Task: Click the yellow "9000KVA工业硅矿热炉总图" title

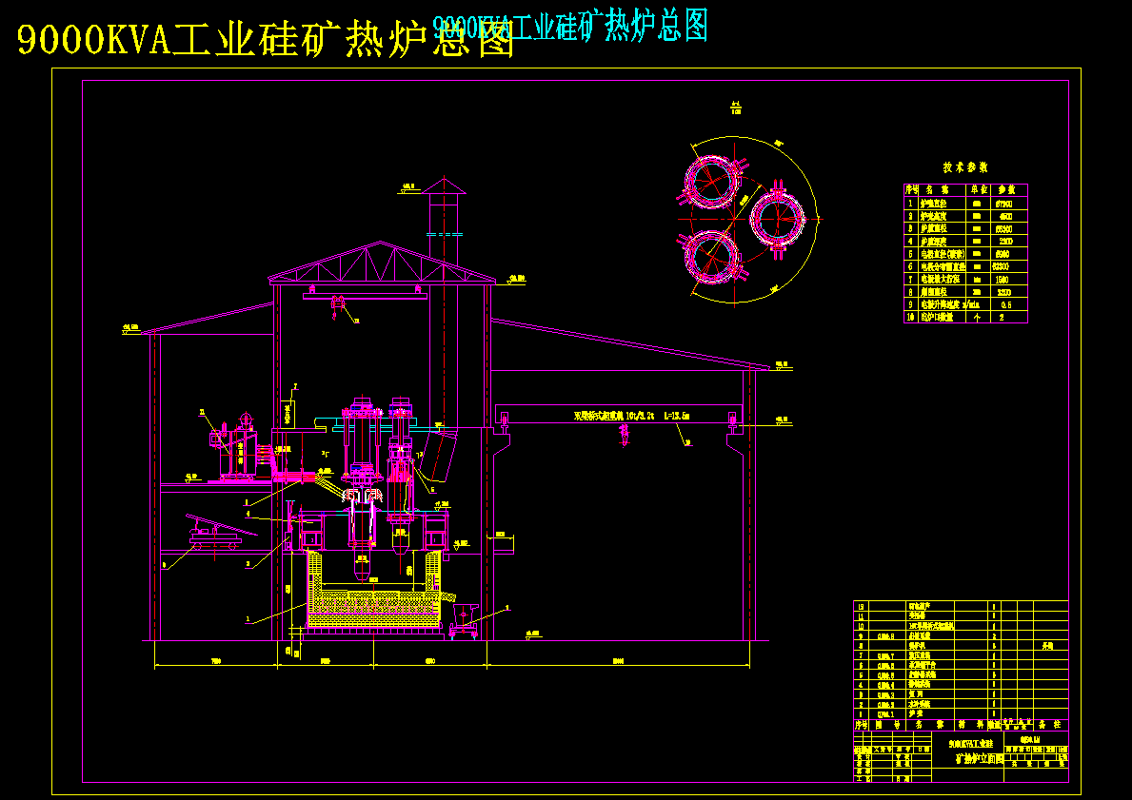Action: (x=266, y=40)
